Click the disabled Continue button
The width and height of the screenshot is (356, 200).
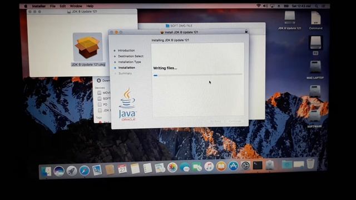tap(235, 122)
